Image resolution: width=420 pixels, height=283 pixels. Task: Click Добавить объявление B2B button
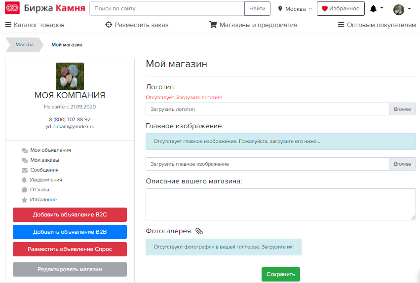click(x=70, y=232)
